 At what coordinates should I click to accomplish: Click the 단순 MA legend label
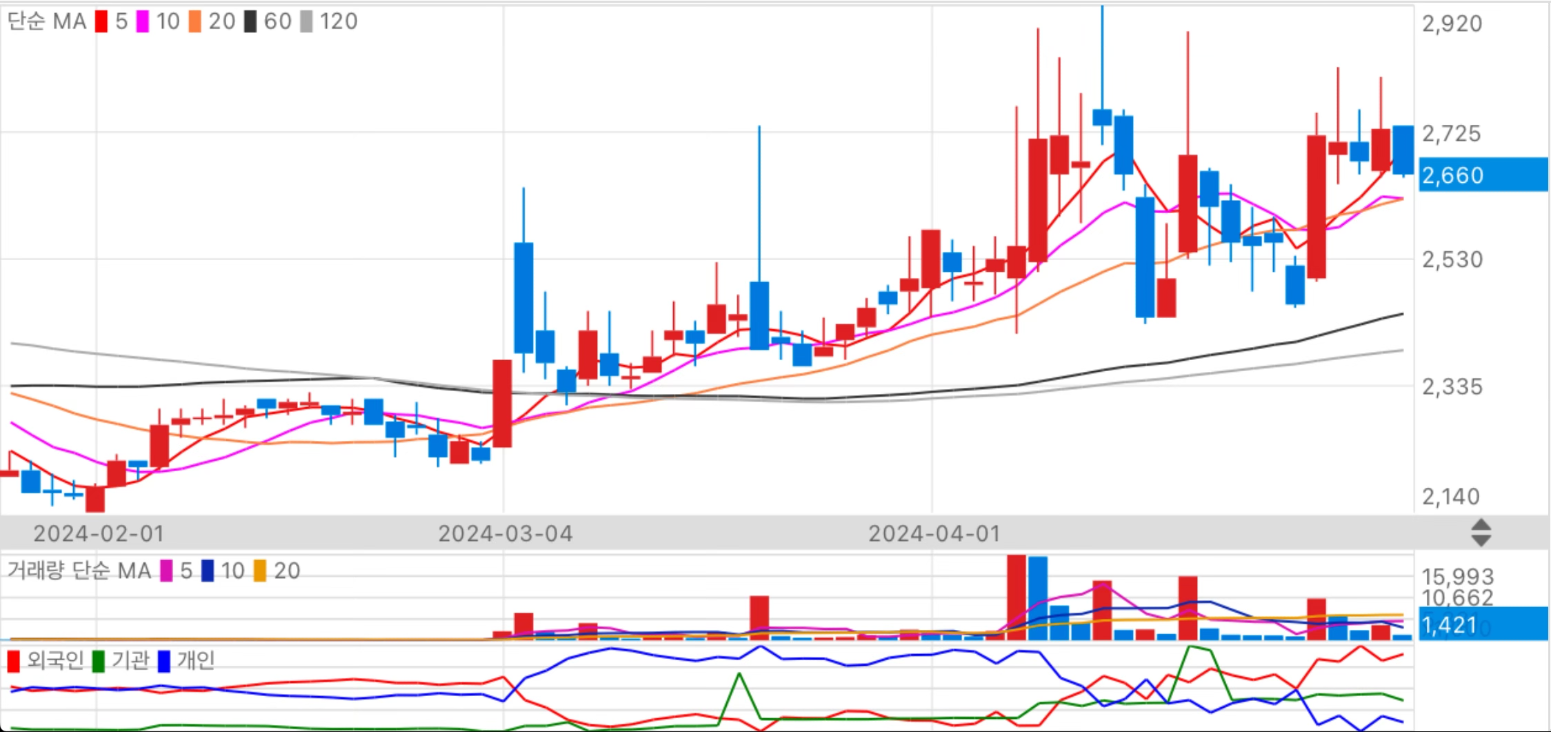tap(47, 21)
